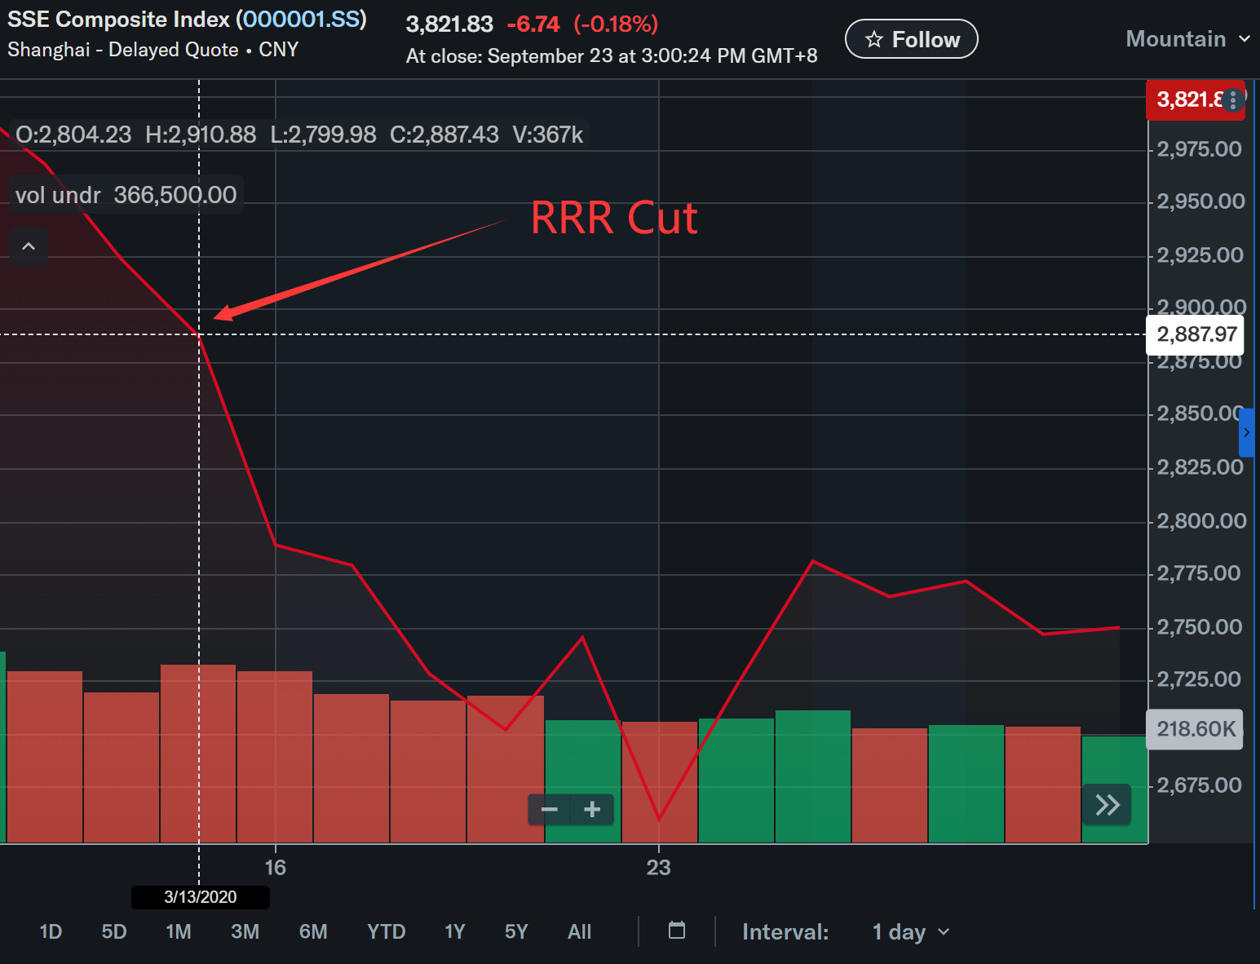Click the Shanghai - Delayed Quote text
This screenshot has height=964, width=1260.
coord(123,50)
